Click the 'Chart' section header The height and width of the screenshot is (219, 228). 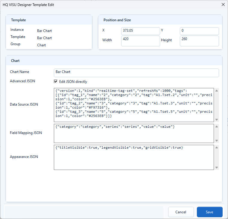coord(15,61)
